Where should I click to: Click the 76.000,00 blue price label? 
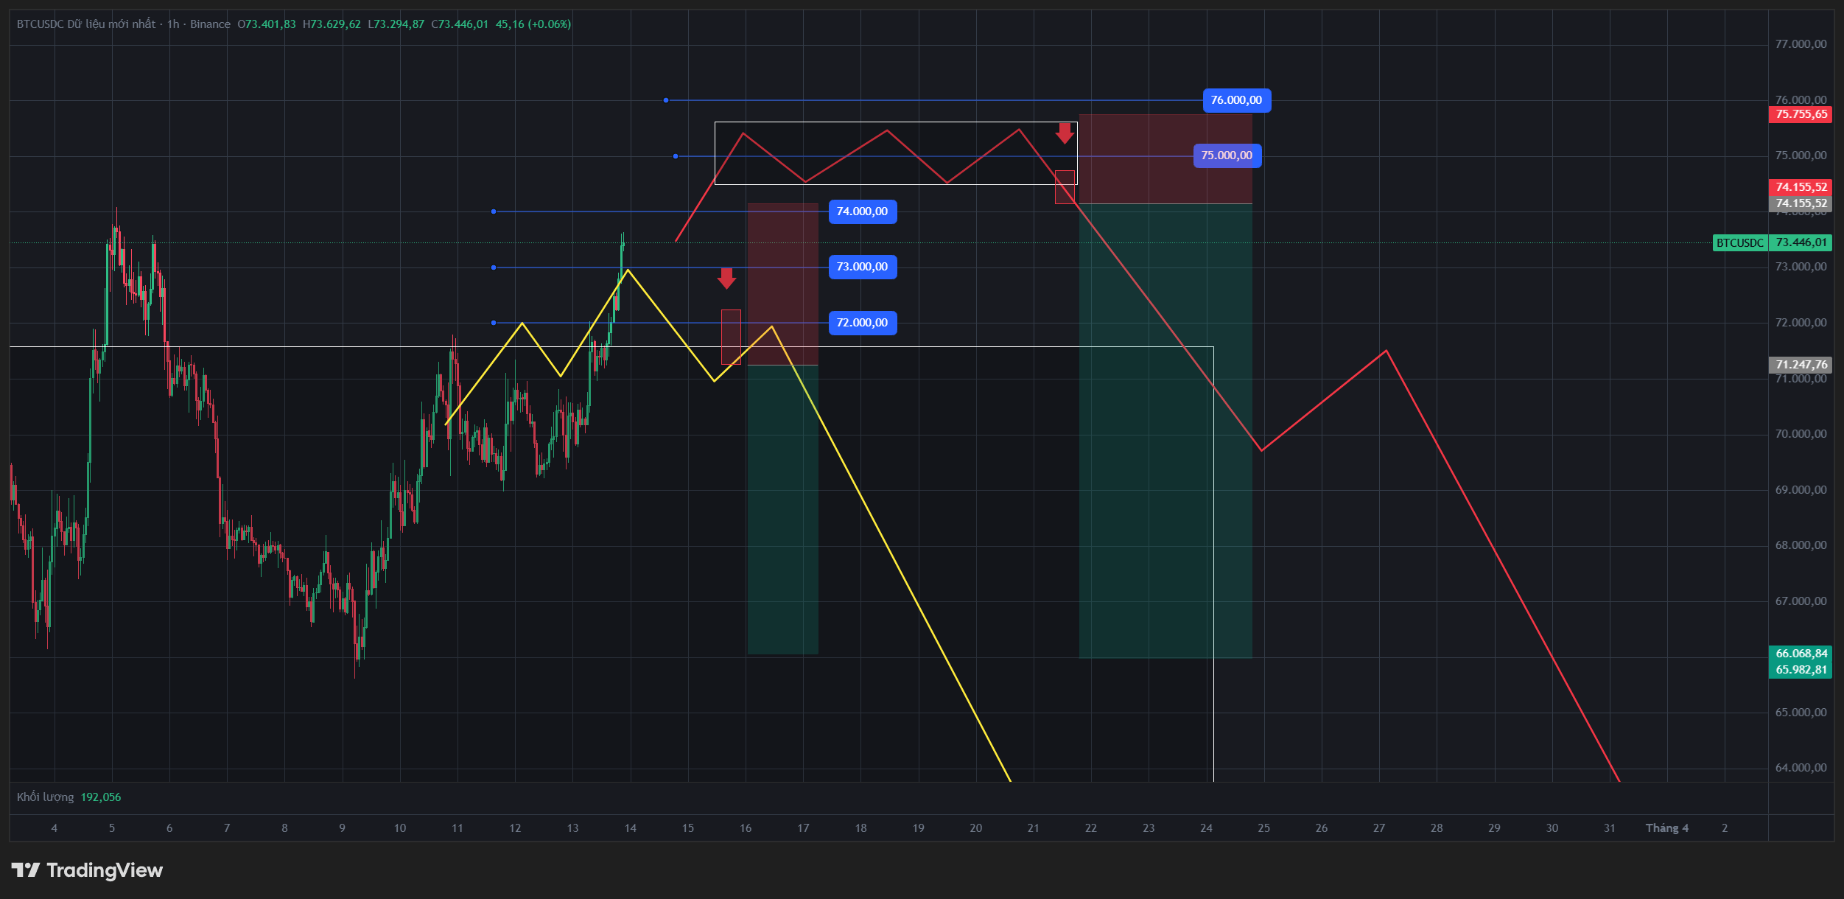pyautogui.click(x=1236, y=100)
